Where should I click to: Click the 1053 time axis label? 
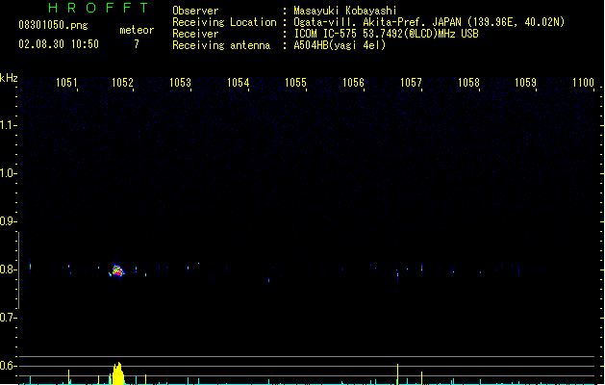180,82
